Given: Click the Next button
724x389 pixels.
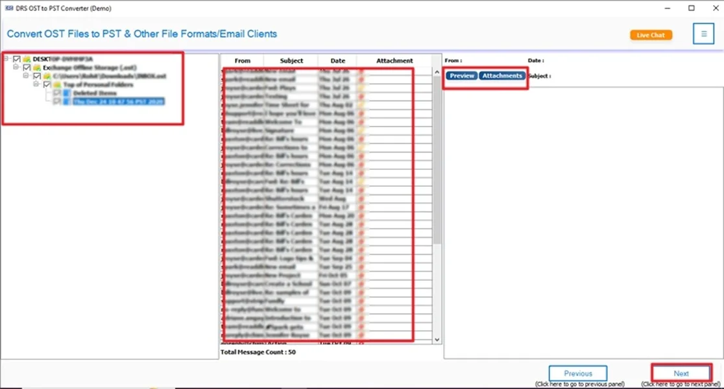Looking at the screenshot, I should (681, 373).
